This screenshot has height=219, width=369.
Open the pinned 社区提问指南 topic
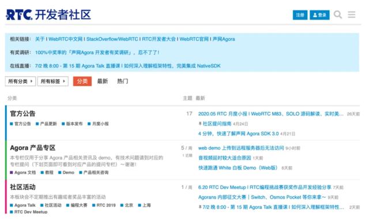[217, 124]
